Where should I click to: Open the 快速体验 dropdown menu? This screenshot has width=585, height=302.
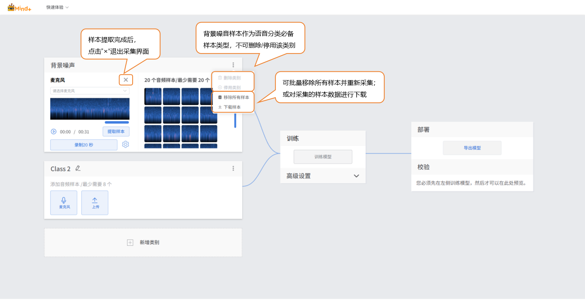57,7
